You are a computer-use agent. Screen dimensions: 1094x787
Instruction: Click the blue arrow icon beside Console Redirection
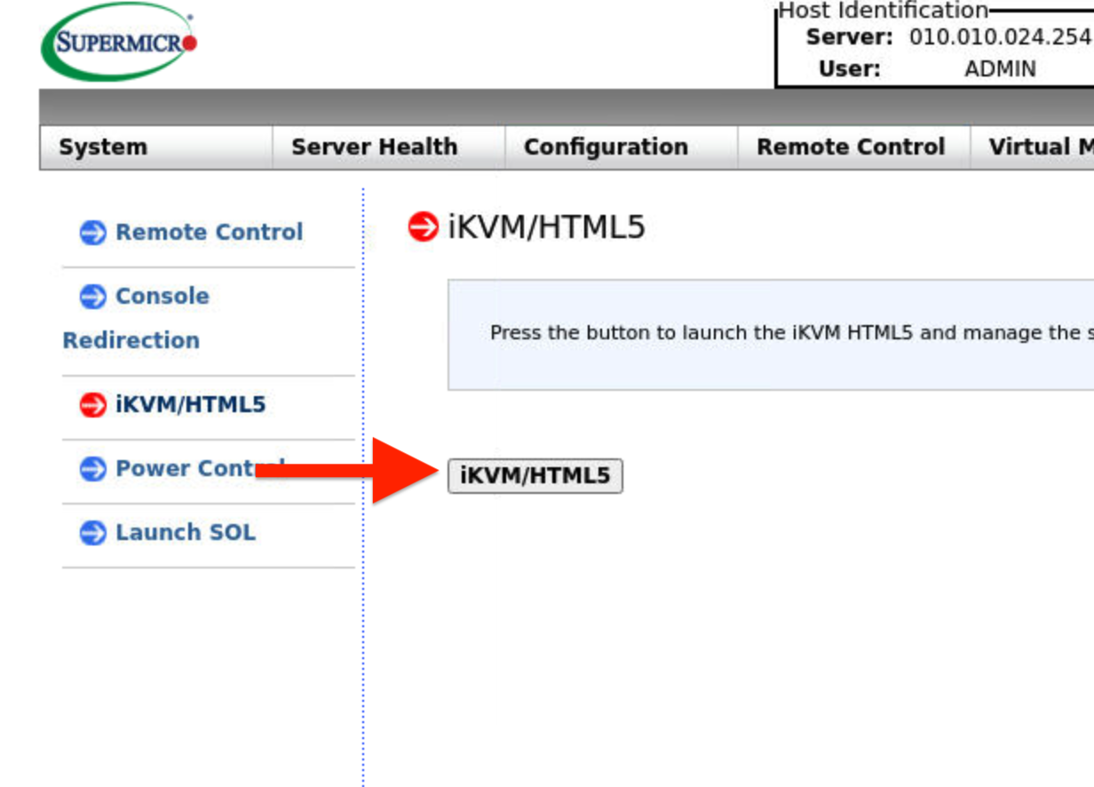tap(92, 297)
